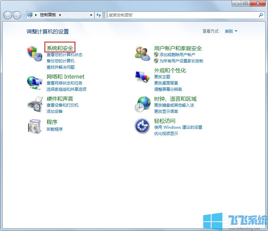Screen dimensions: 268x231
Task: Open the 类别 view-by dropdown
Action: [x=231, y=31]
